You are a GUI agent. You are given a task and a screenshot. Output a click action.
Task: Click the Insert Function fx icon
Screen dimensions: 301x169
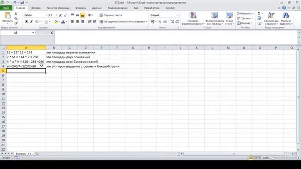click(x=52, y=33)
